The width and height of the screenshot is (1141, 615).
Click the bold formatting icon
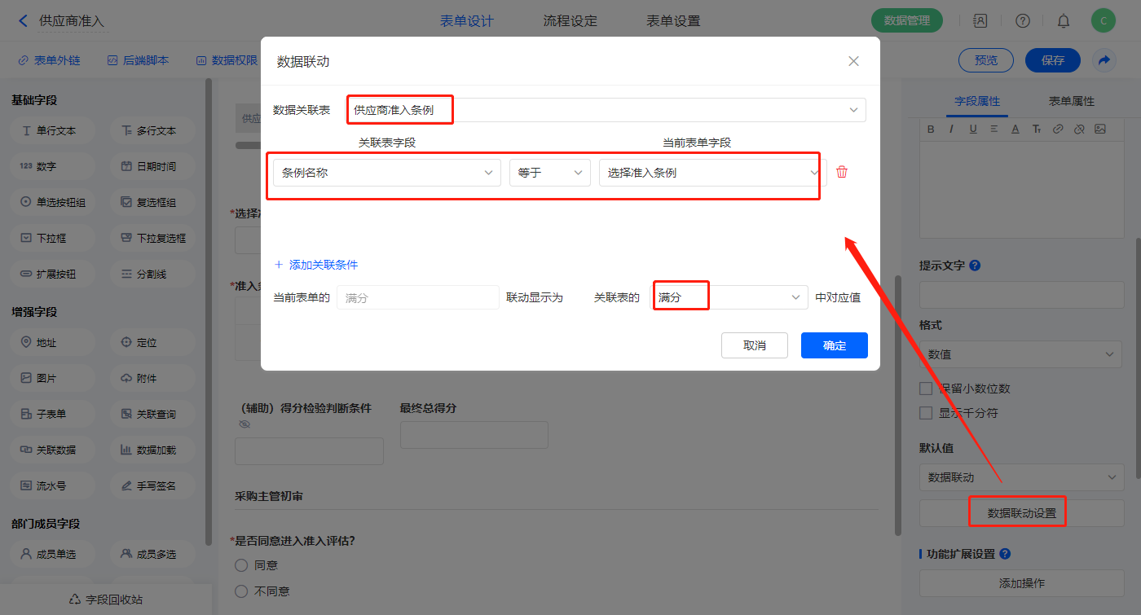tap(931, 129)
